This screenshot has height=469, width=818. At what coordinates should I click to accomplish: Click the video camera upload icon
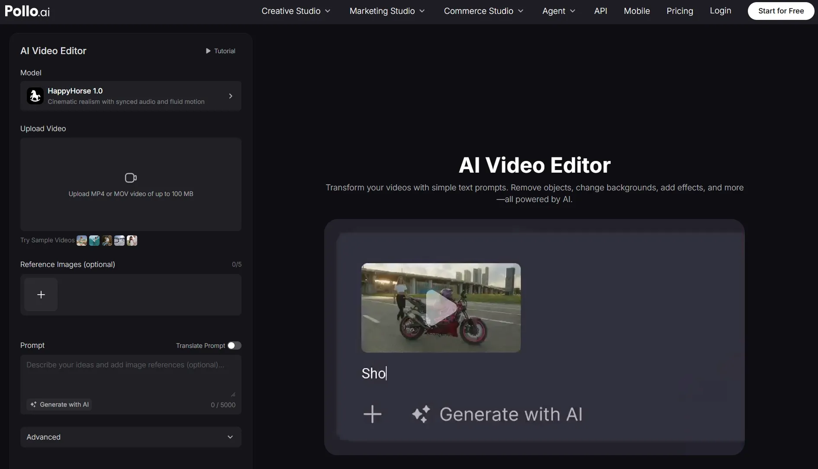[131, 178]
